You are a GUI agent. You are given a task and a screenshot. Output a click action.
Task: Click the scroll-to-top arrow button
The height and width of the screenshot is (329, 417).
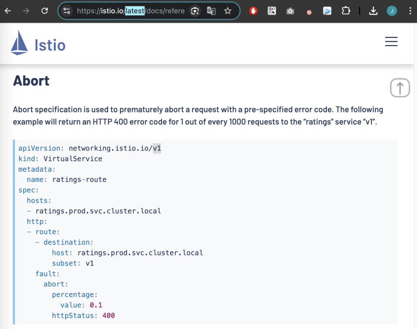[400, 87]
